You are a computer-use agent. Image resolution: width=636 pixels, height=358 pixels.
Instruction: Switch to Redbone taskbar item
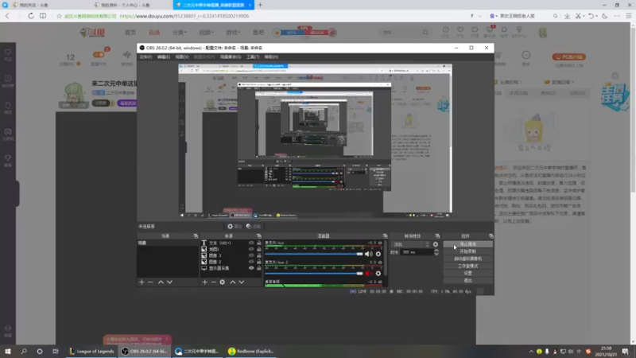(x=251, y=351)
